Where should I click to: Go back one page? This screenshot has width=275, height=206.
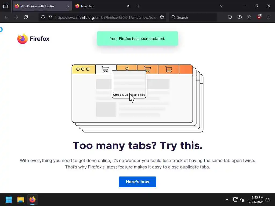click(6, 17)
